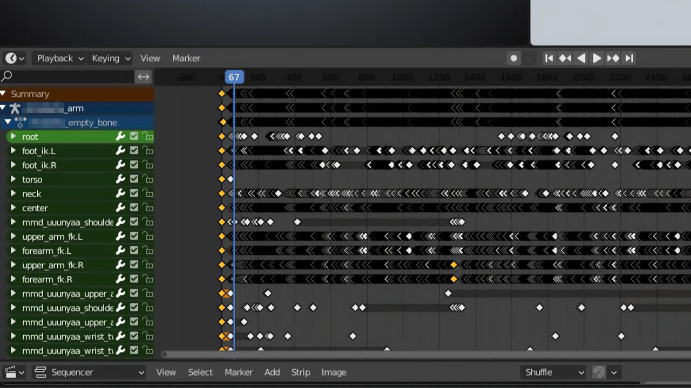Image resolution: width=691 pixels, height=388 pixels.
Task: Click the play reversed button
Action: pyautogui.click(x=581, y=58)
